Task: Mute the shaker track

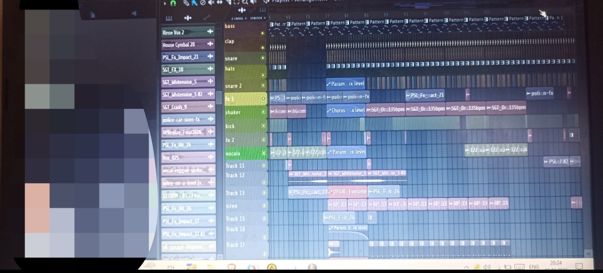Action: 264,112
